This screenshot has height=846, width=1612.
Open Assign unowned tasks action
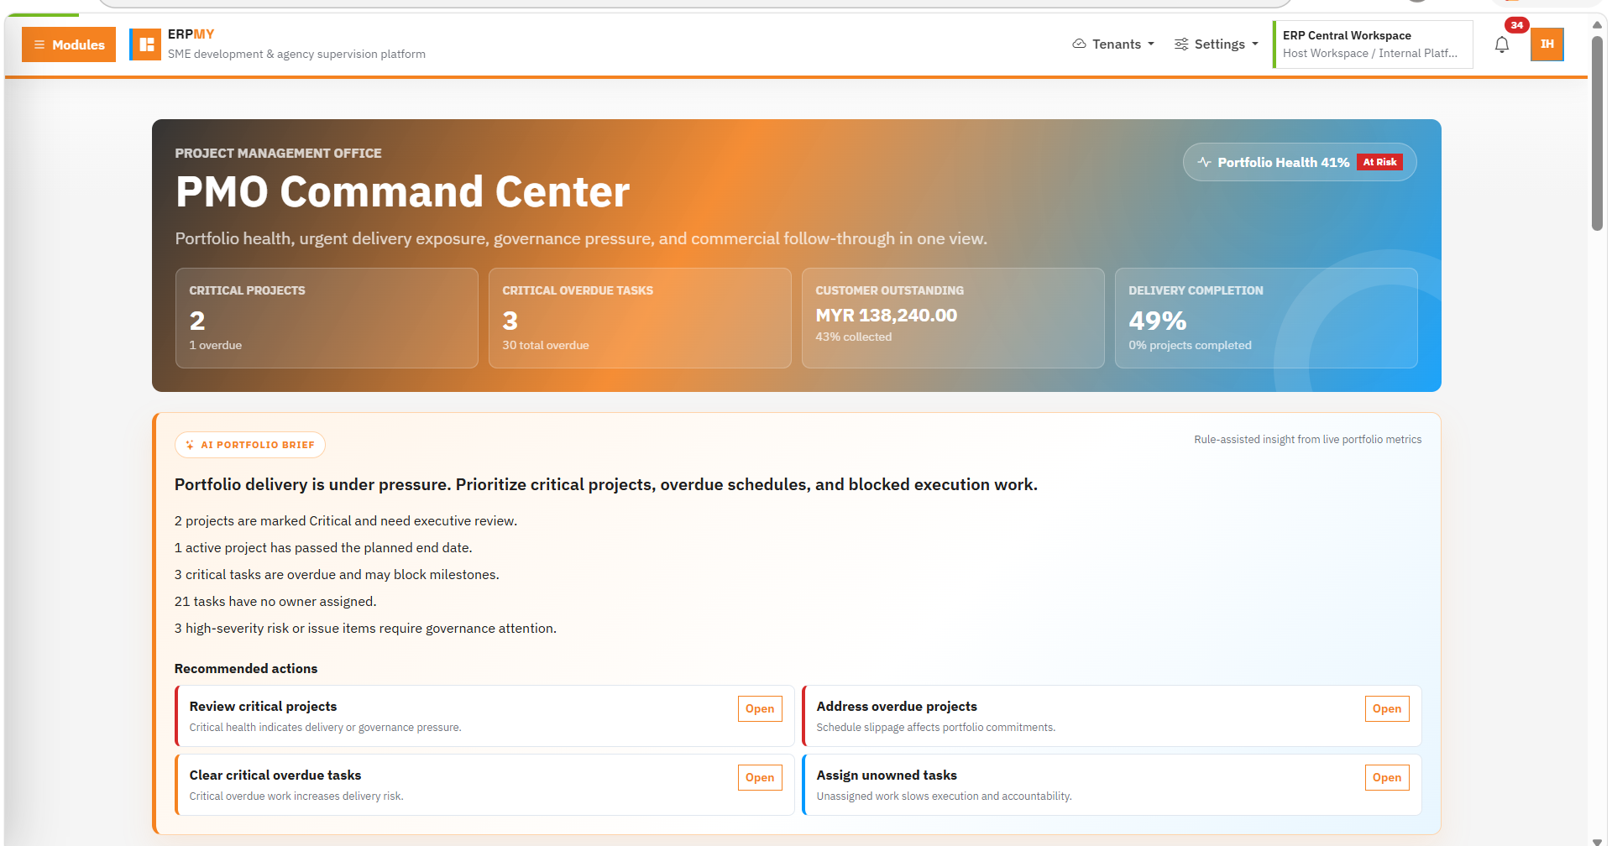1387,777
